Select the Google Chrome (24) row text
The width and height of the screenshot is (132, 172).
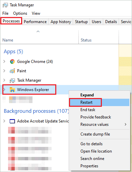pyautogui.click(x=35, y=62)
